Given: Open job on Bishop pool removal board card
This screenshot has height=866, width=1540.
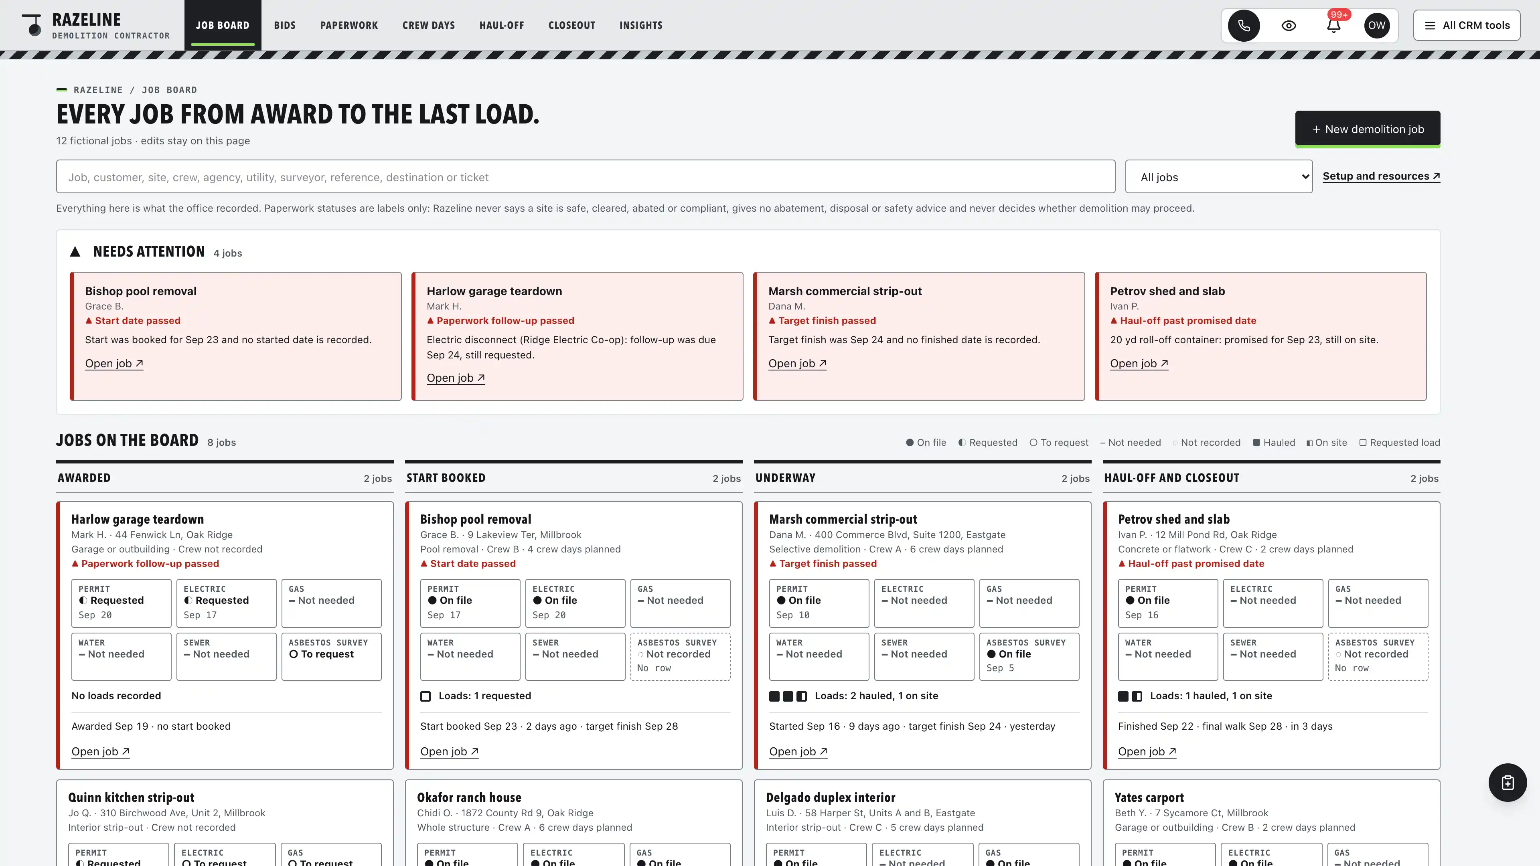Looking at the screenshot, I should (x=449, y=751).
